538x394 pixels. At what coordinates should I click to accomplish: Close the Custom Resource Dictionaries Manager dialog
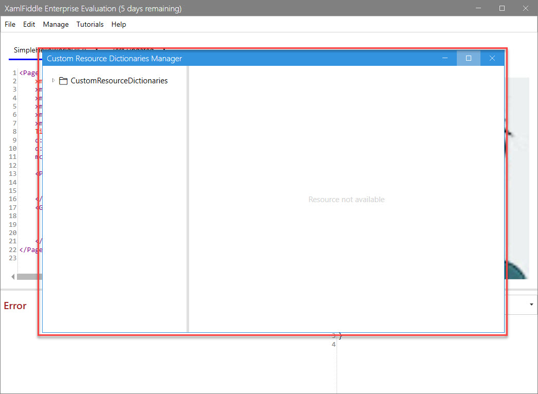tap(492, 58)
